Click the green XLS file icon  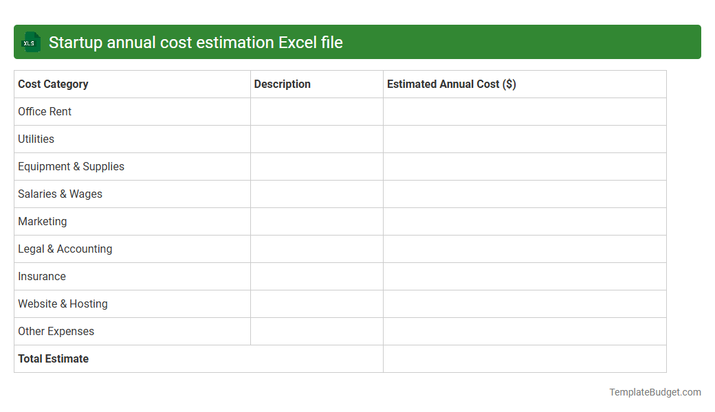pos(30,42)
